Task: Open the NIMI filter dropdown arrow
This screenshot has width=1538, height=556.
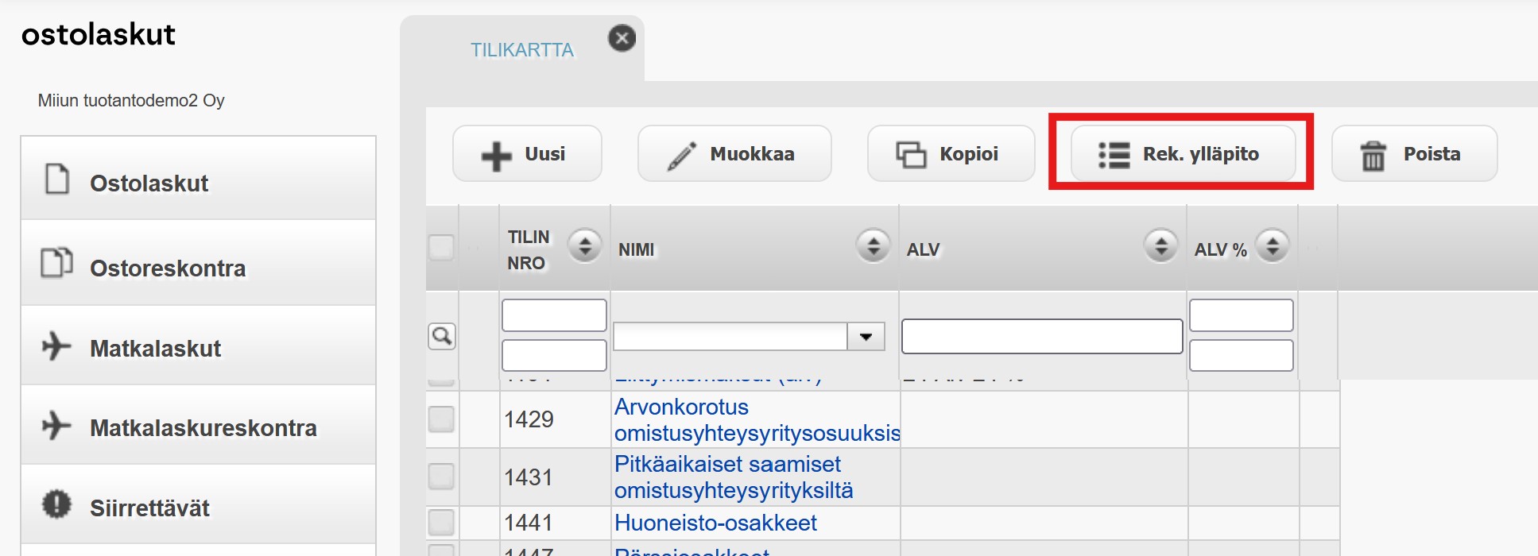Action: click(x=866, y=337)
